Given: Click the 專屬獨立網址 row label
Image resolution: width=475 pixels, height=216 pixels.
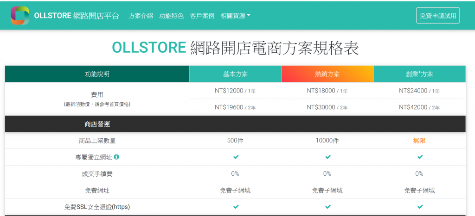Looking at the screenshot, I should (94, 157).
